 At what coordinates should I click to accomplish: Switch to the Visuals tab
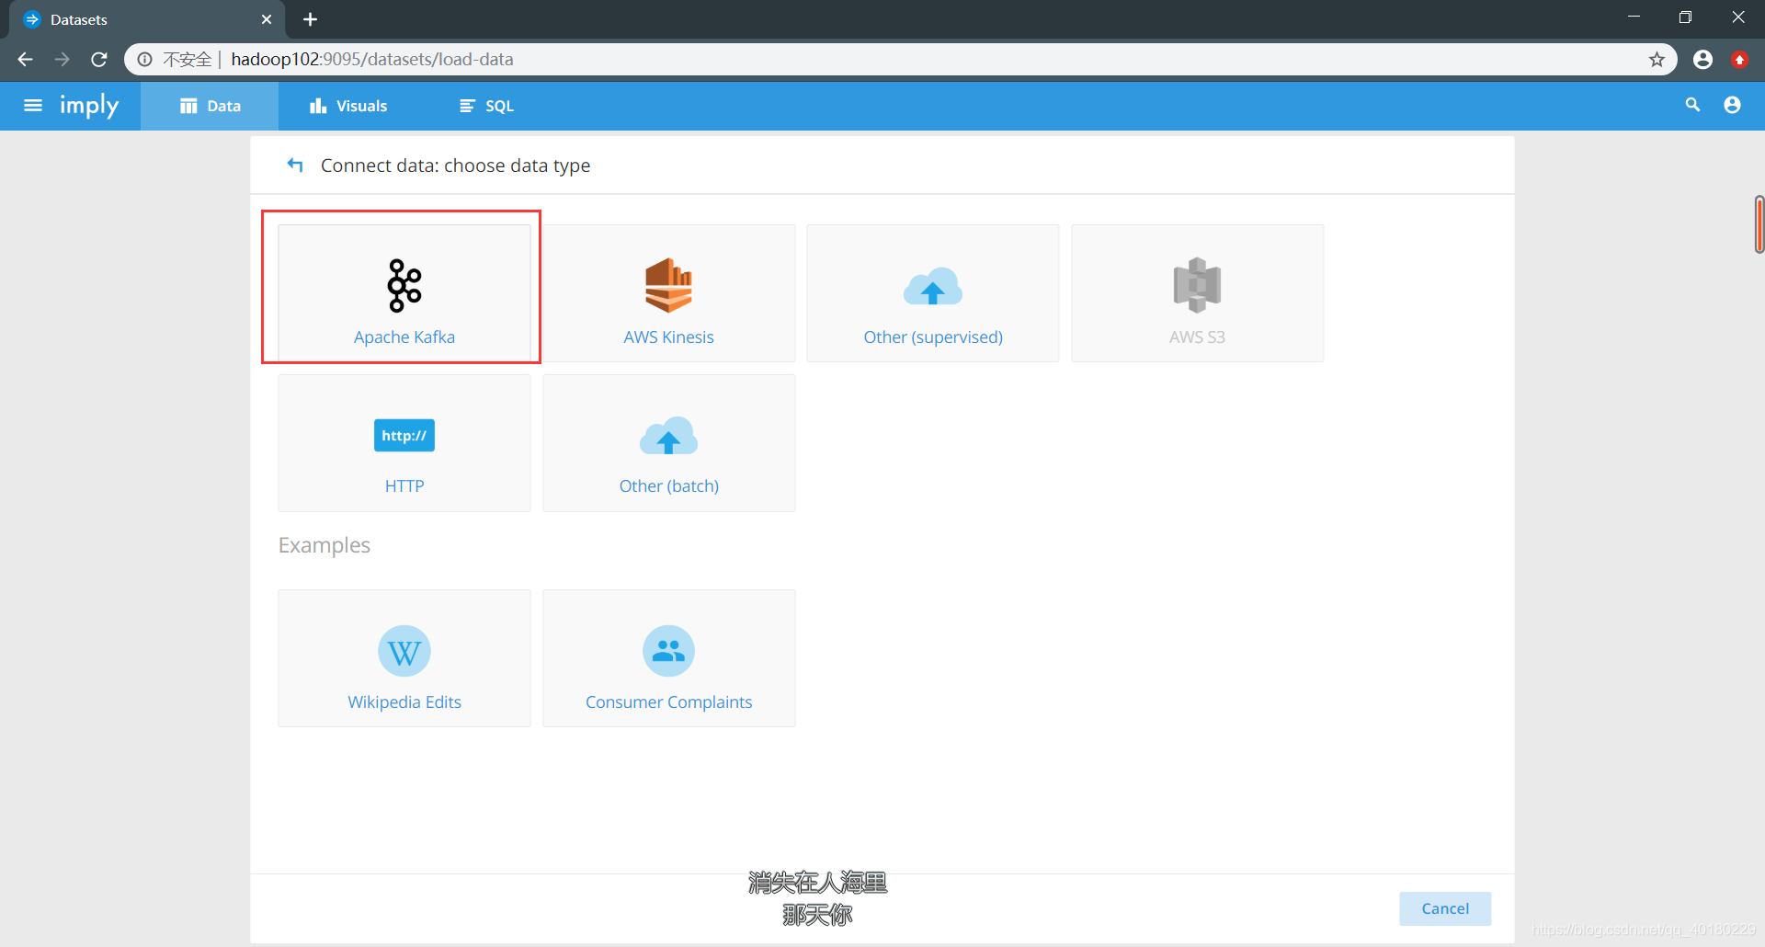coord(348,106)
